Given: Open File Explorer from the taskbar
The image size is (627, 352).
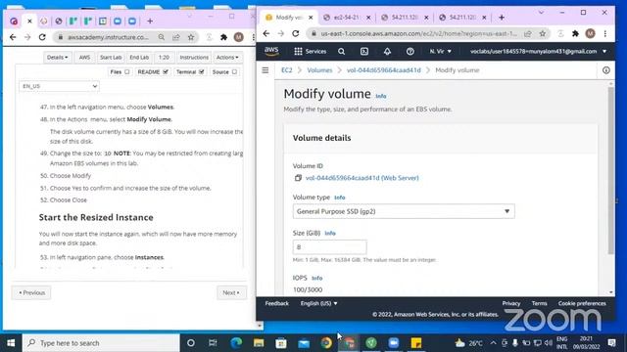Looking at the screenshot, I should coord(259,343).
